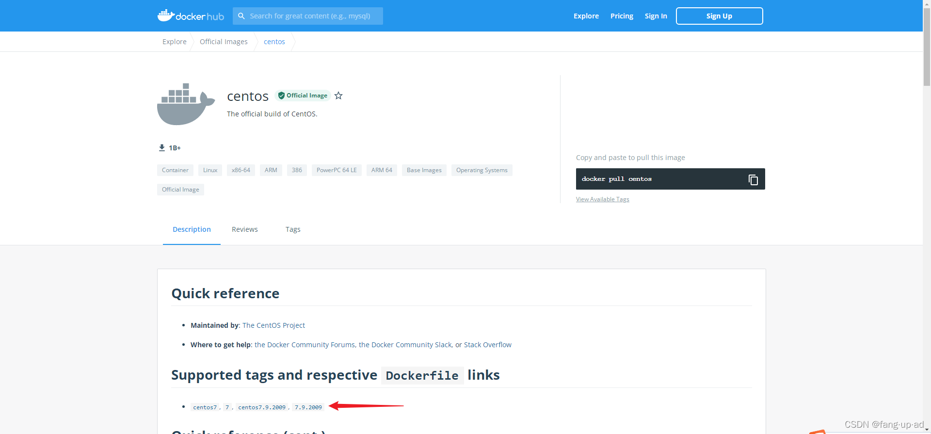Select the PowerPC 64 LE chip
931x434 pixels.
[337, 170]
